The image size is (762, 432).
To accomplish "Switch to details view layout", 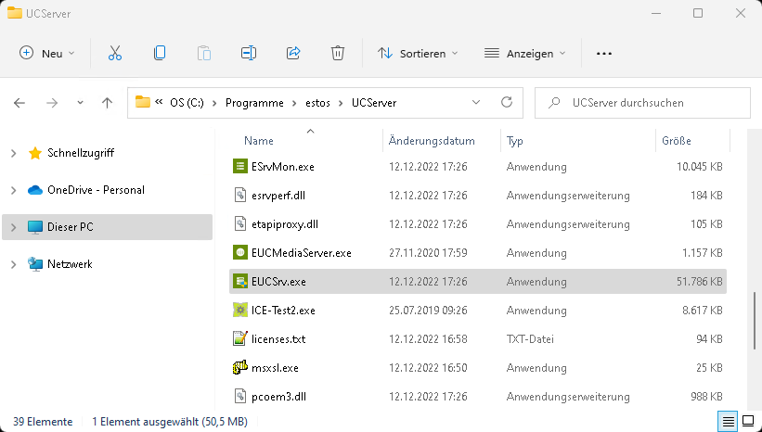I will (x=729, y=422).
